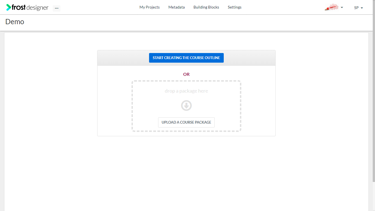Click Upload a Course Package button
This screenshot has height=211, width=375.
pyautogui.click(x=186, y=122)
